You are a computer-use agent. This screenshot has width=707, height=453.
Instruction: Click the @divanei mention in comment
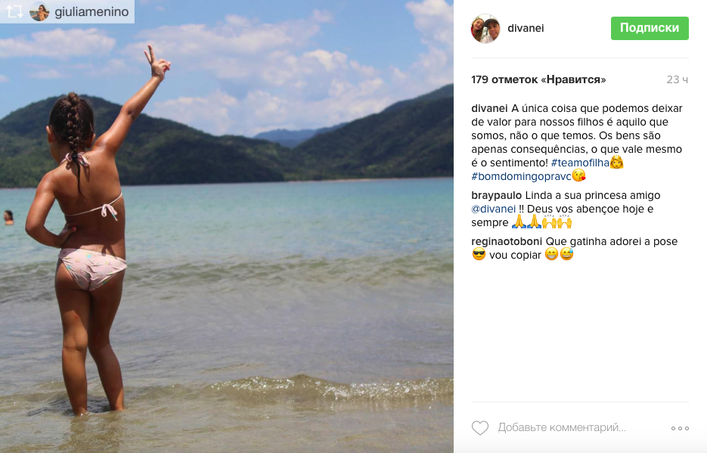pos(493,209)
